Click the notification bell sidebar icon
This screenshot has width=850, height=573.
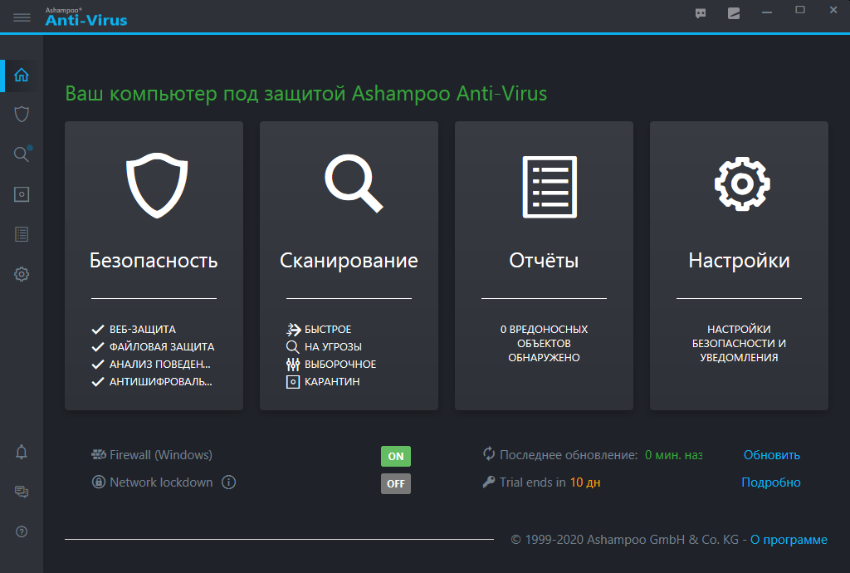tap(22, 452)
